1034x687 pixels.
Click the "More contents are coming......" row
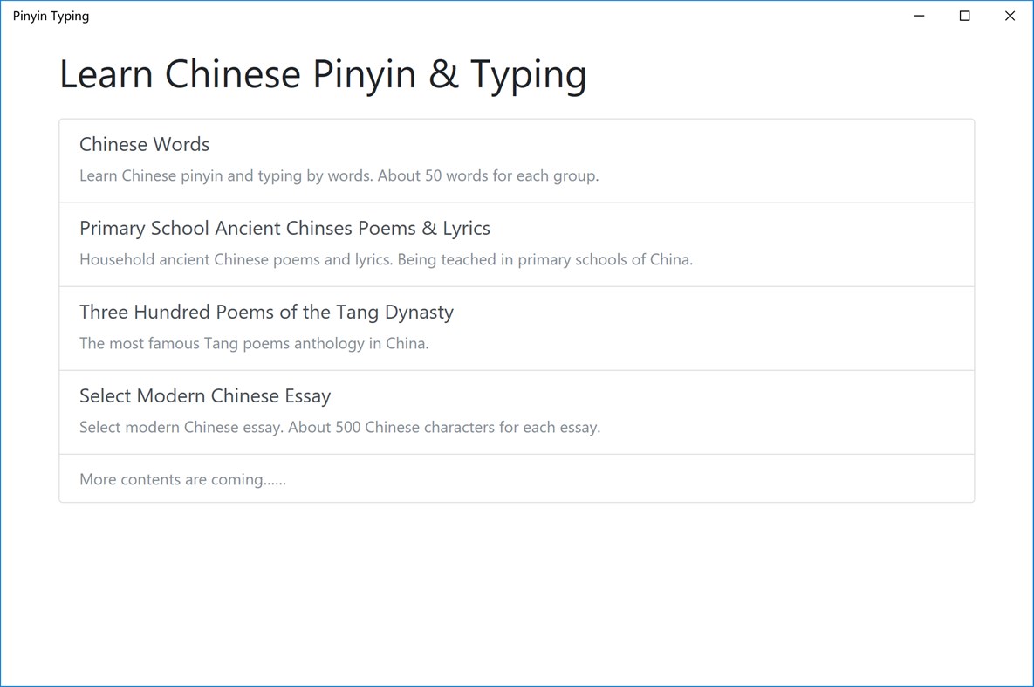pos(182,479)
